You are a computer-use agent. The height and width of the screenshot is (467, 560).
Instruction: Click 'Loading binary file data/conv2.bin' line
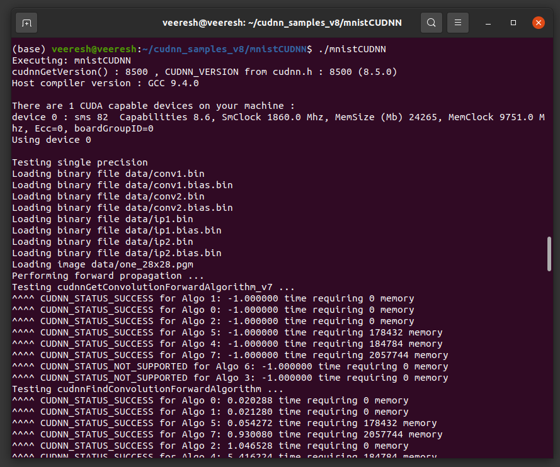108,196
